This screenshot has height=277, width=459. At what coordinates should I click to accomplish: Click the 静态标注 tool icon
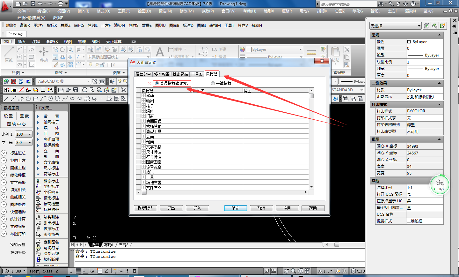click(x=38, y=181)
